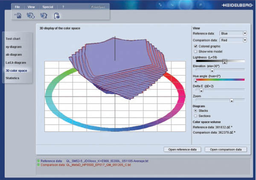
Task: Select the Stacks diagram radio button
Action: tap(196, 110)
